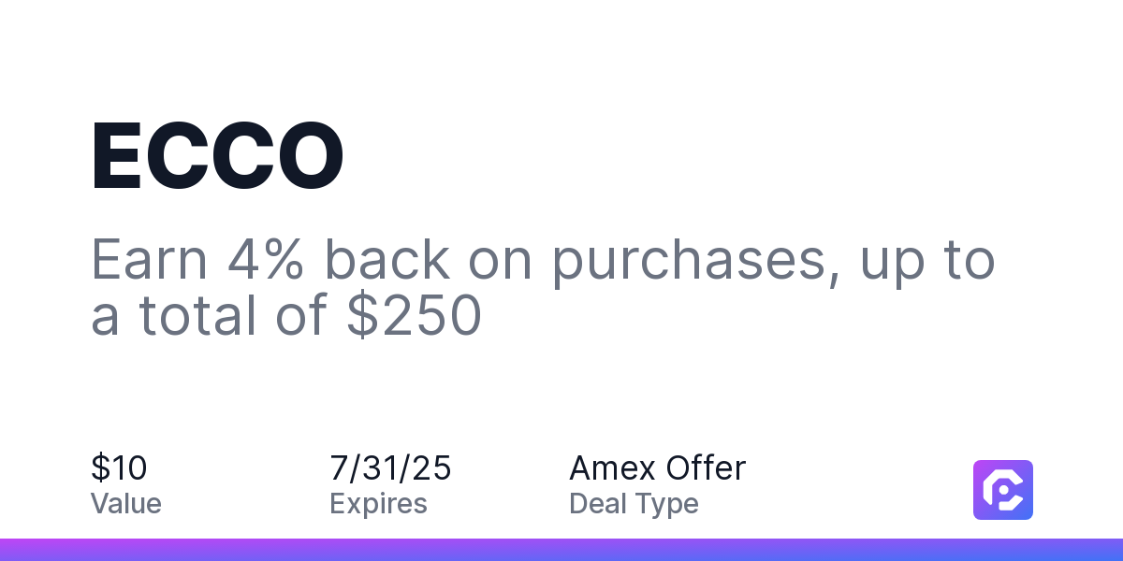Click the word "Earn" in the description

tap(150, 259)
